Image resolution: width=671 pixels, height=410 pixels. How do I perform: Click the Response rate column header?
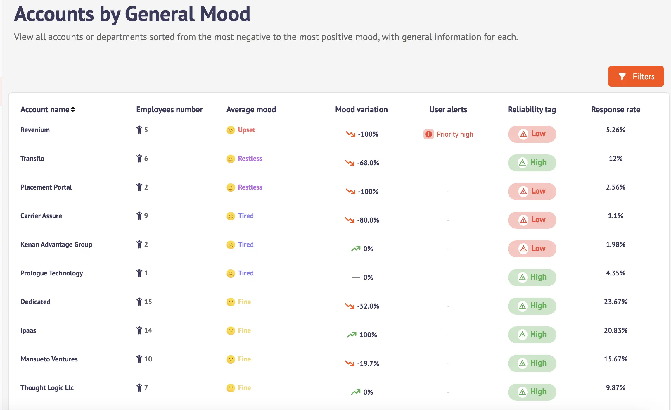pos(615,110)
